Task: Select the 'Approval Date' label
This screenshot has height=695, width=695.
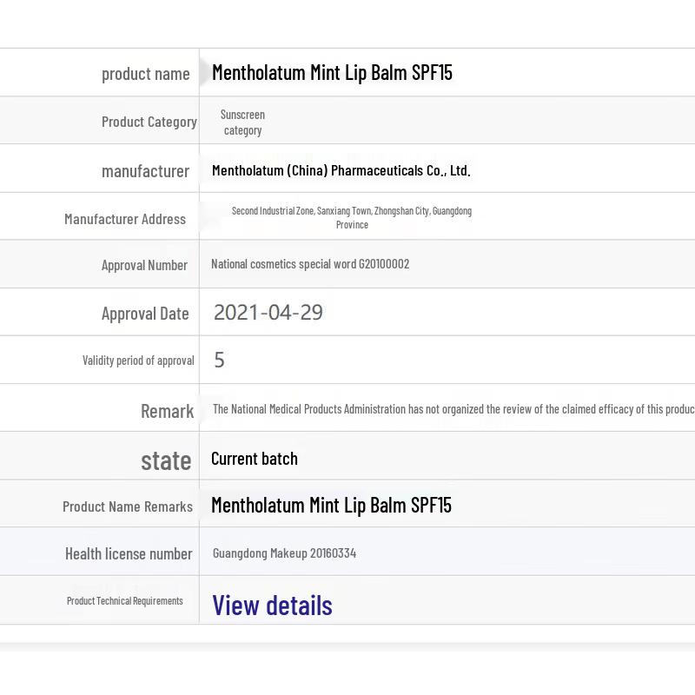Action: (145, 314)
